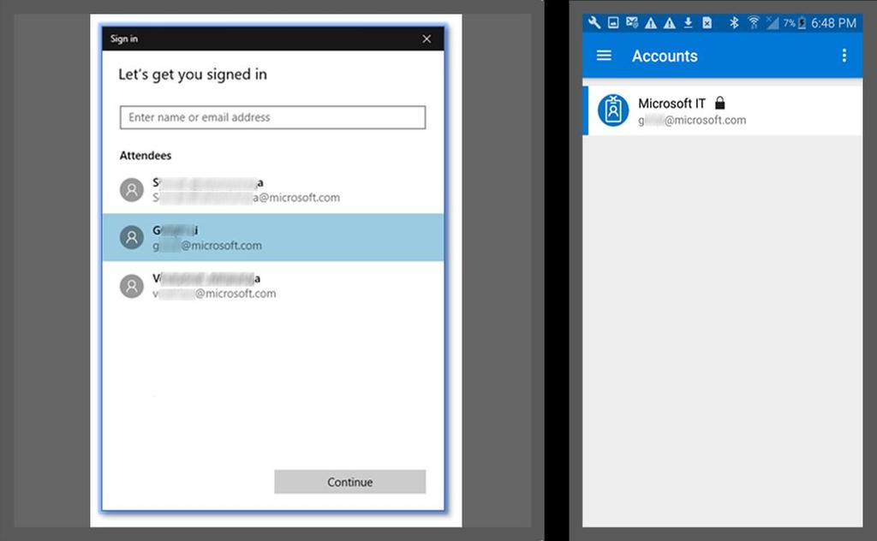The image size is (877, 541).
Task: Select the email of the V attendee
Action: click(214, 294)
